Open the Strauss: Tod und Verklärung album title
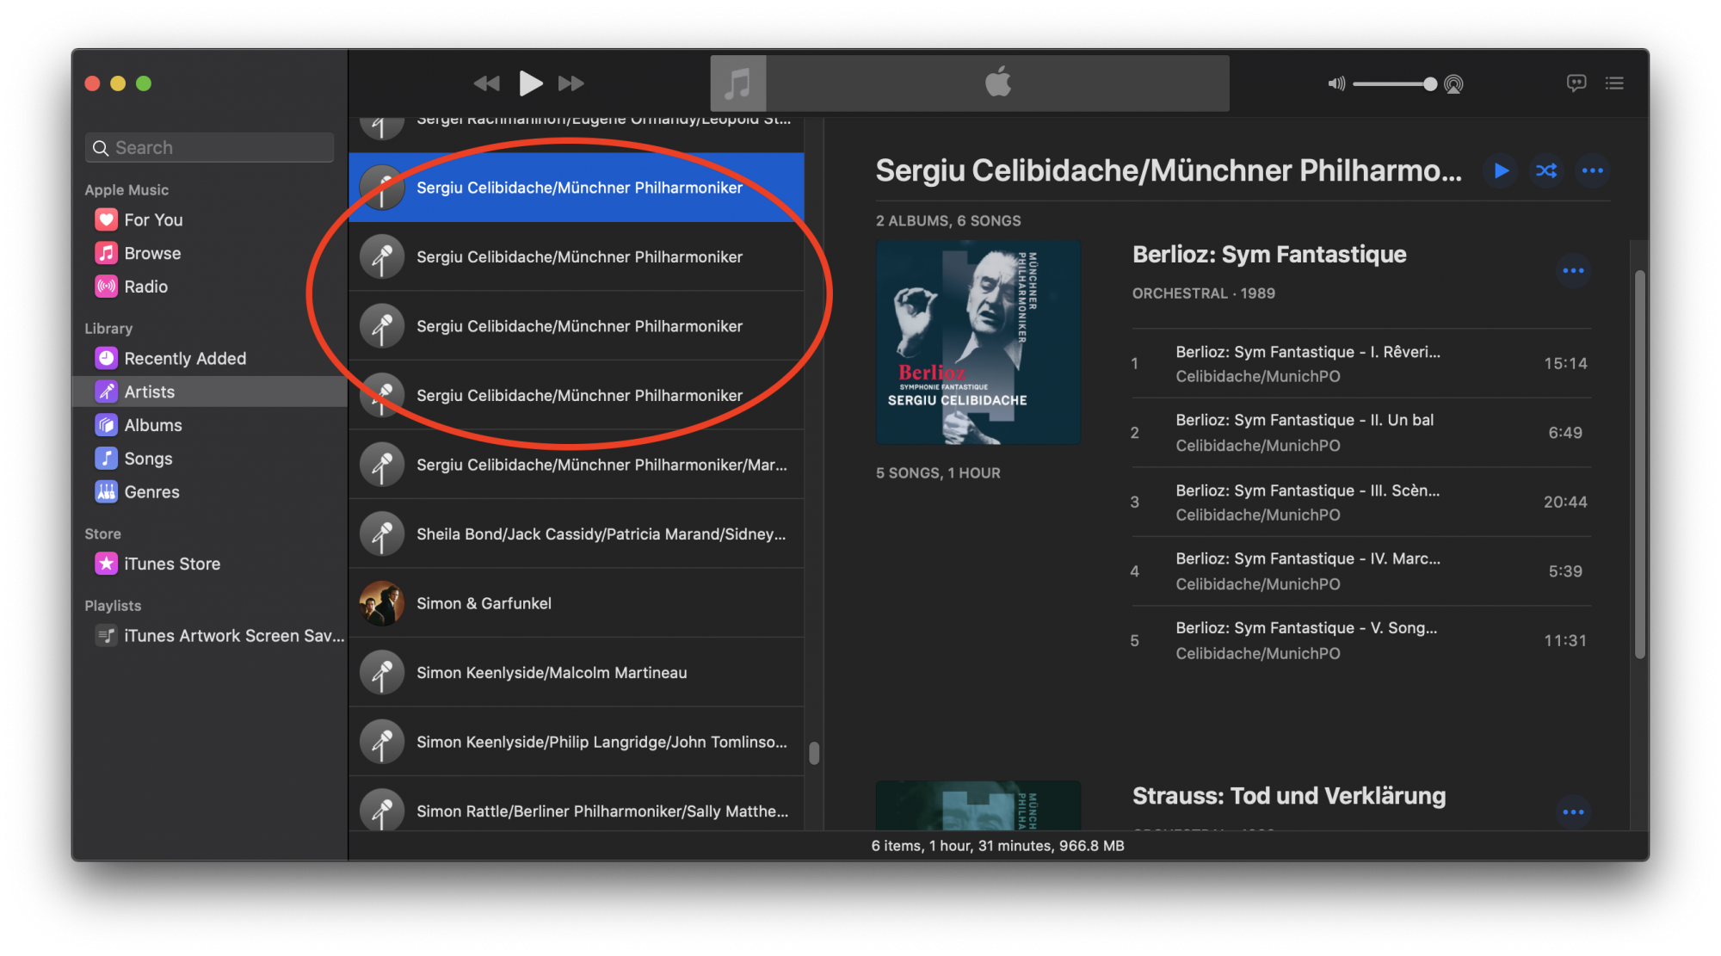1721x956 pixels. [1289, 796]
